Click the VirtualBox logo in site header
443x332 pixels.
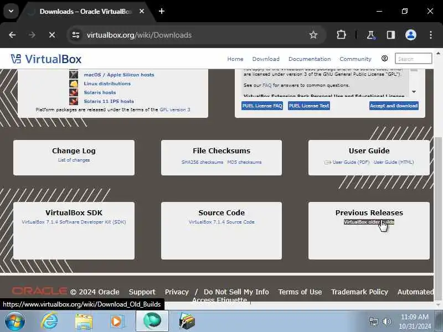click(x=46, y=59)
